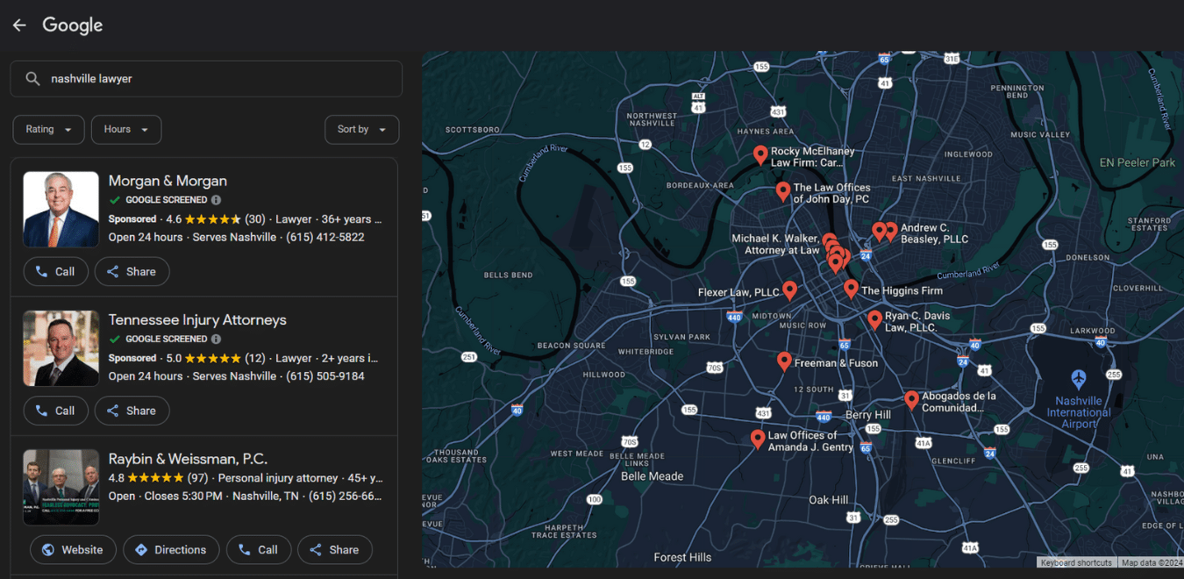Call Morgan & Morgan

pyautogui.click(x=55, y=272)
